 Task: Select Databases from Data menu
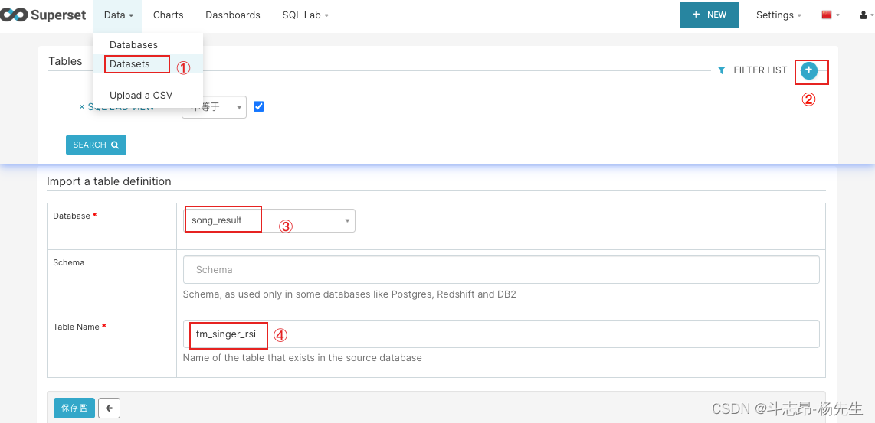coord(133,44)
